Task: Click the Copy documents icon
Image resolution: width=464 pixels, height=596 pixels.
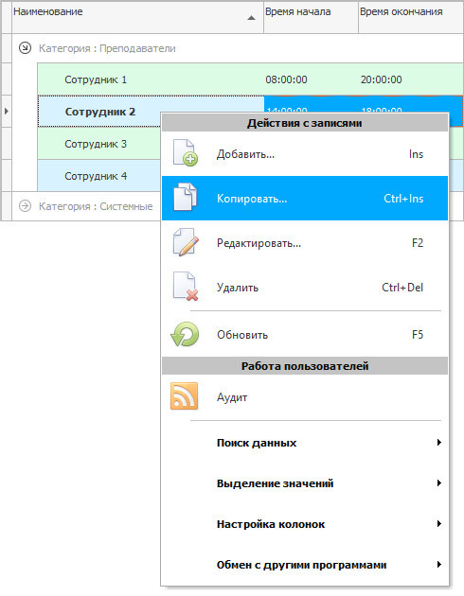Action: (186, 198)
